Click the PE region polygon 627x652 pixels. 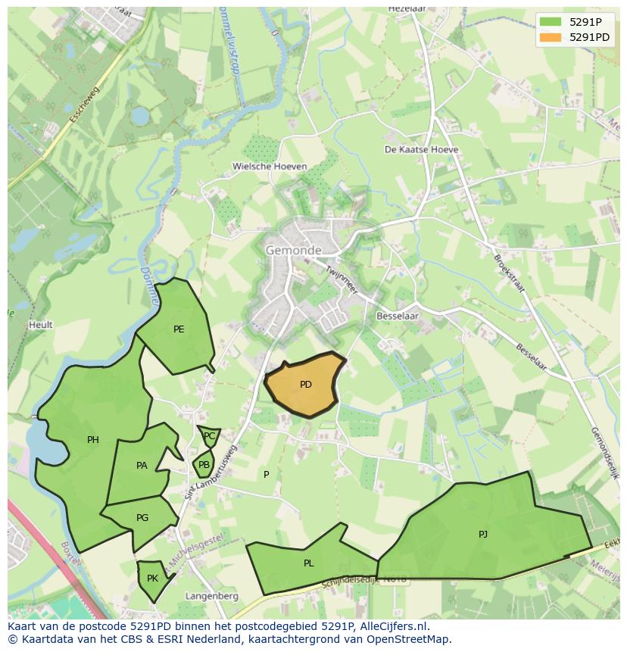(178, 330)
